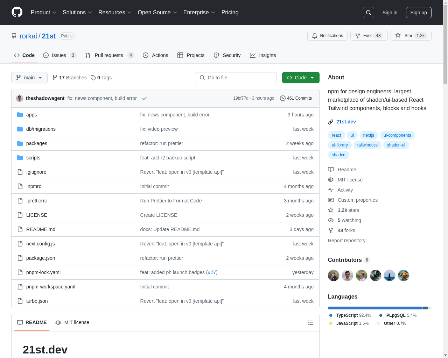Open the 17 Branches link

click(x=69, y=78)
